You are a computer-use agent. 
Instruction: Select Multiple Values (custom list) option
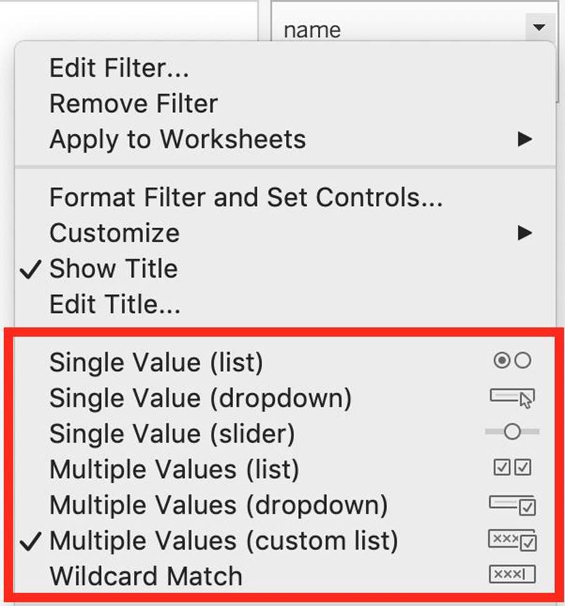[x=223, y=541]
